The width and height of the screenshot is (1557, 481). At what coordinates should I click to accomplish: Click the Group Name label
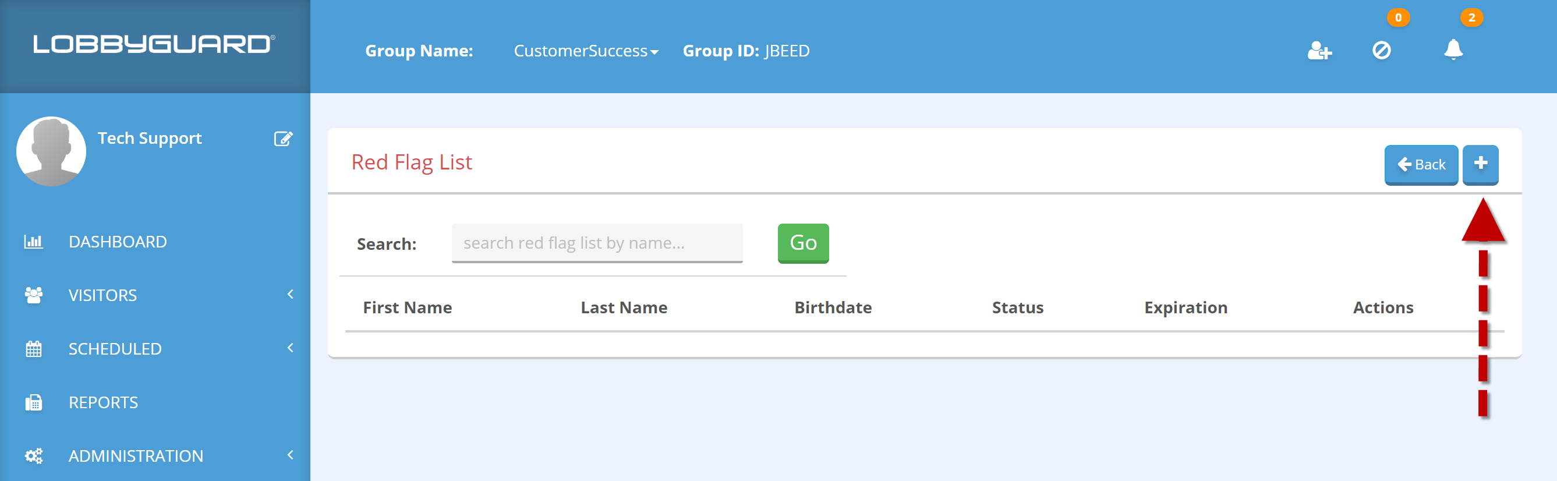pyautogui.click(x=419, y=51)
